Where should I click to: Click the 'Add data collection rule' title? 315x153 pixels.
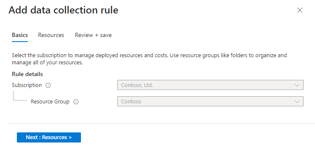pyautogui.click(x=63, y=10)
